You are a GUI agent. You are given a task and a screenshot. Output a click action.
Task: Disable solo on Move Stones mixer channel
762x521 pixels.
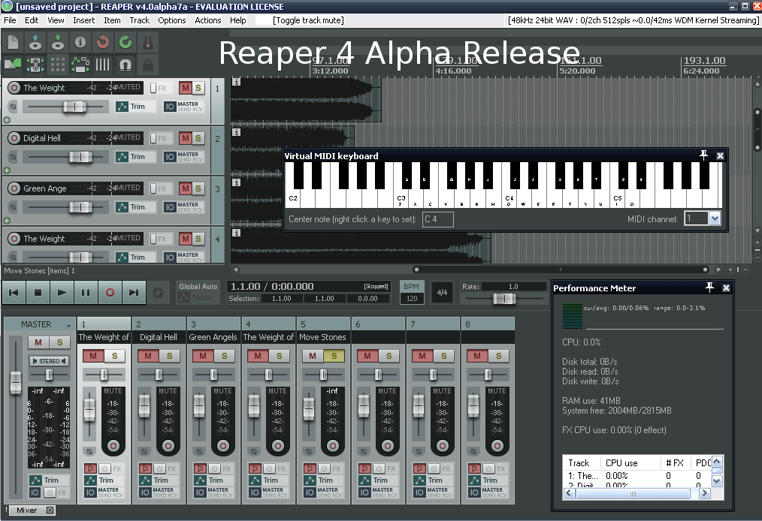[334, 356]
